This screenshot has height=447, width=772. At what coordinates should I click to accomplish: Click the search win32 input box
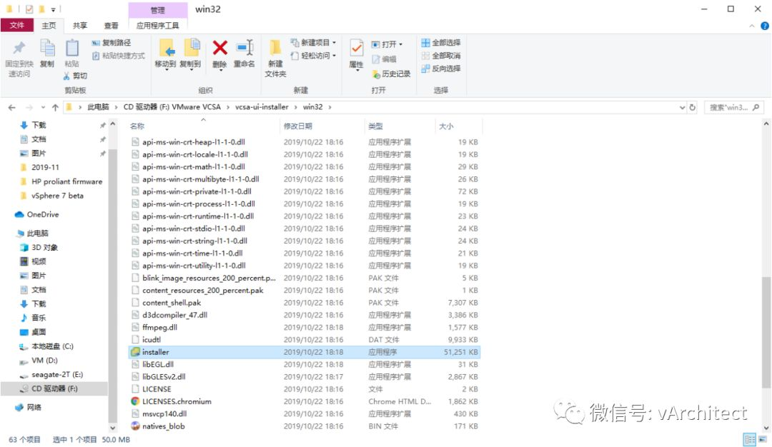[x=733, y=107]
